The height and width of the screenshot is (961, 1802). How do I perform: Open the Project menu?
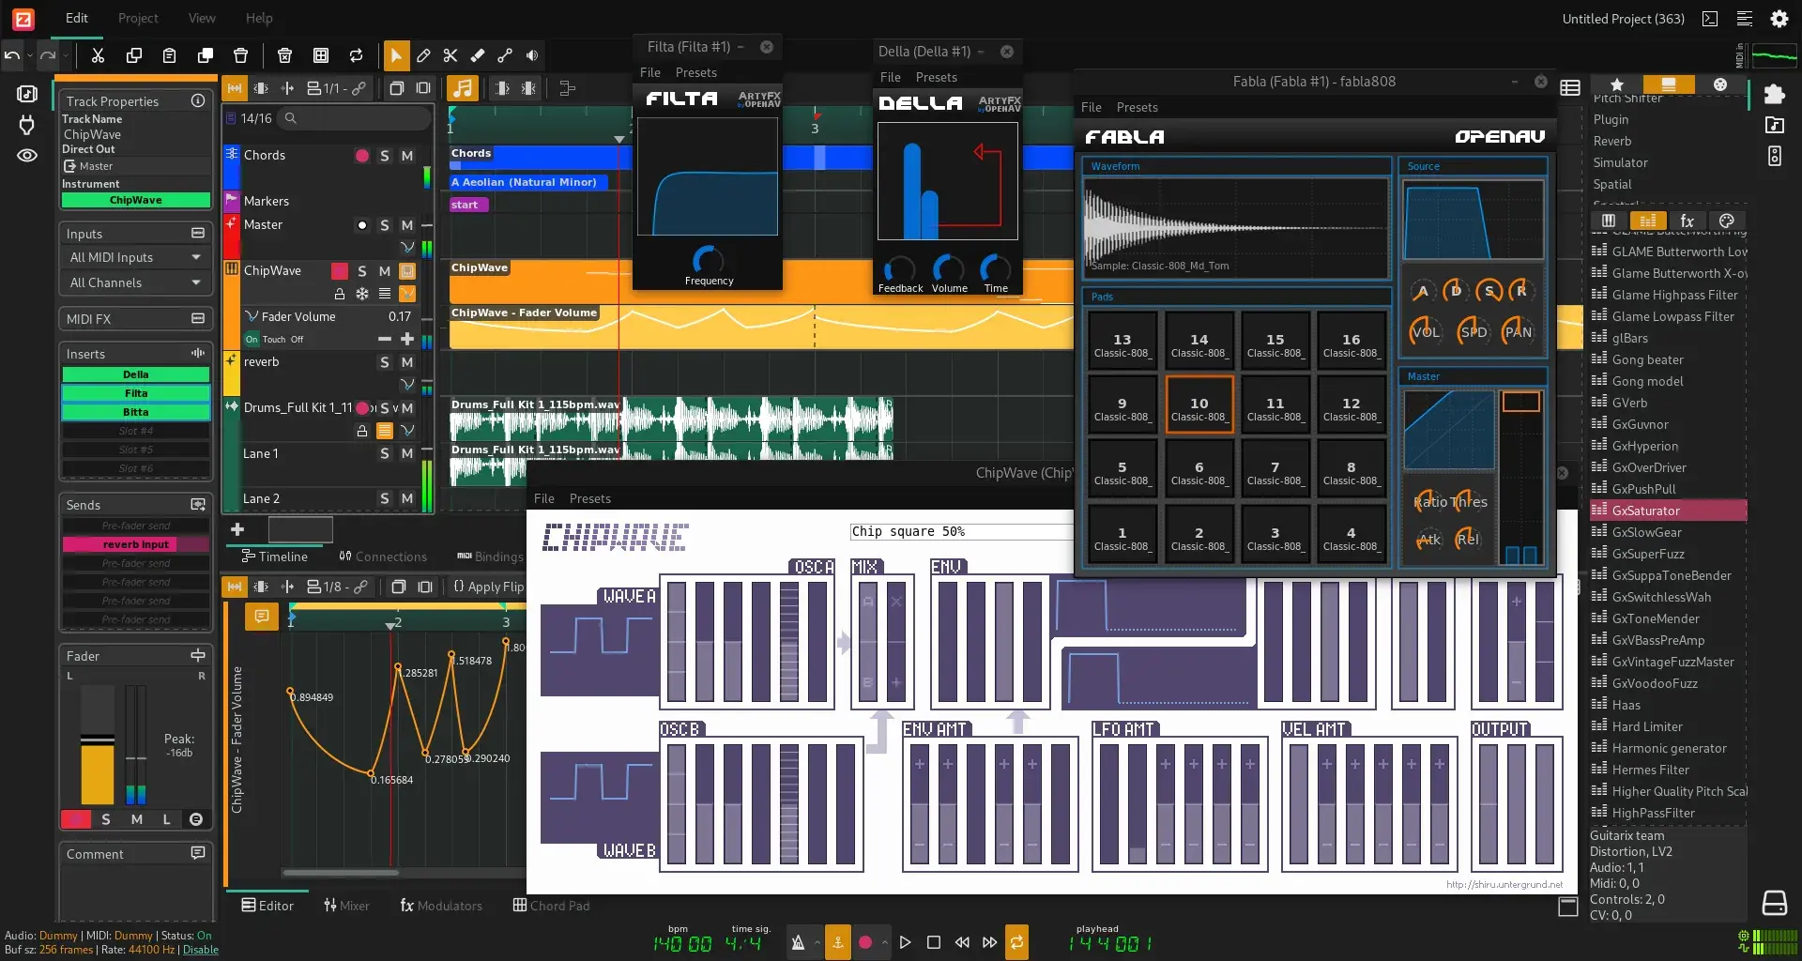[138, 18]
